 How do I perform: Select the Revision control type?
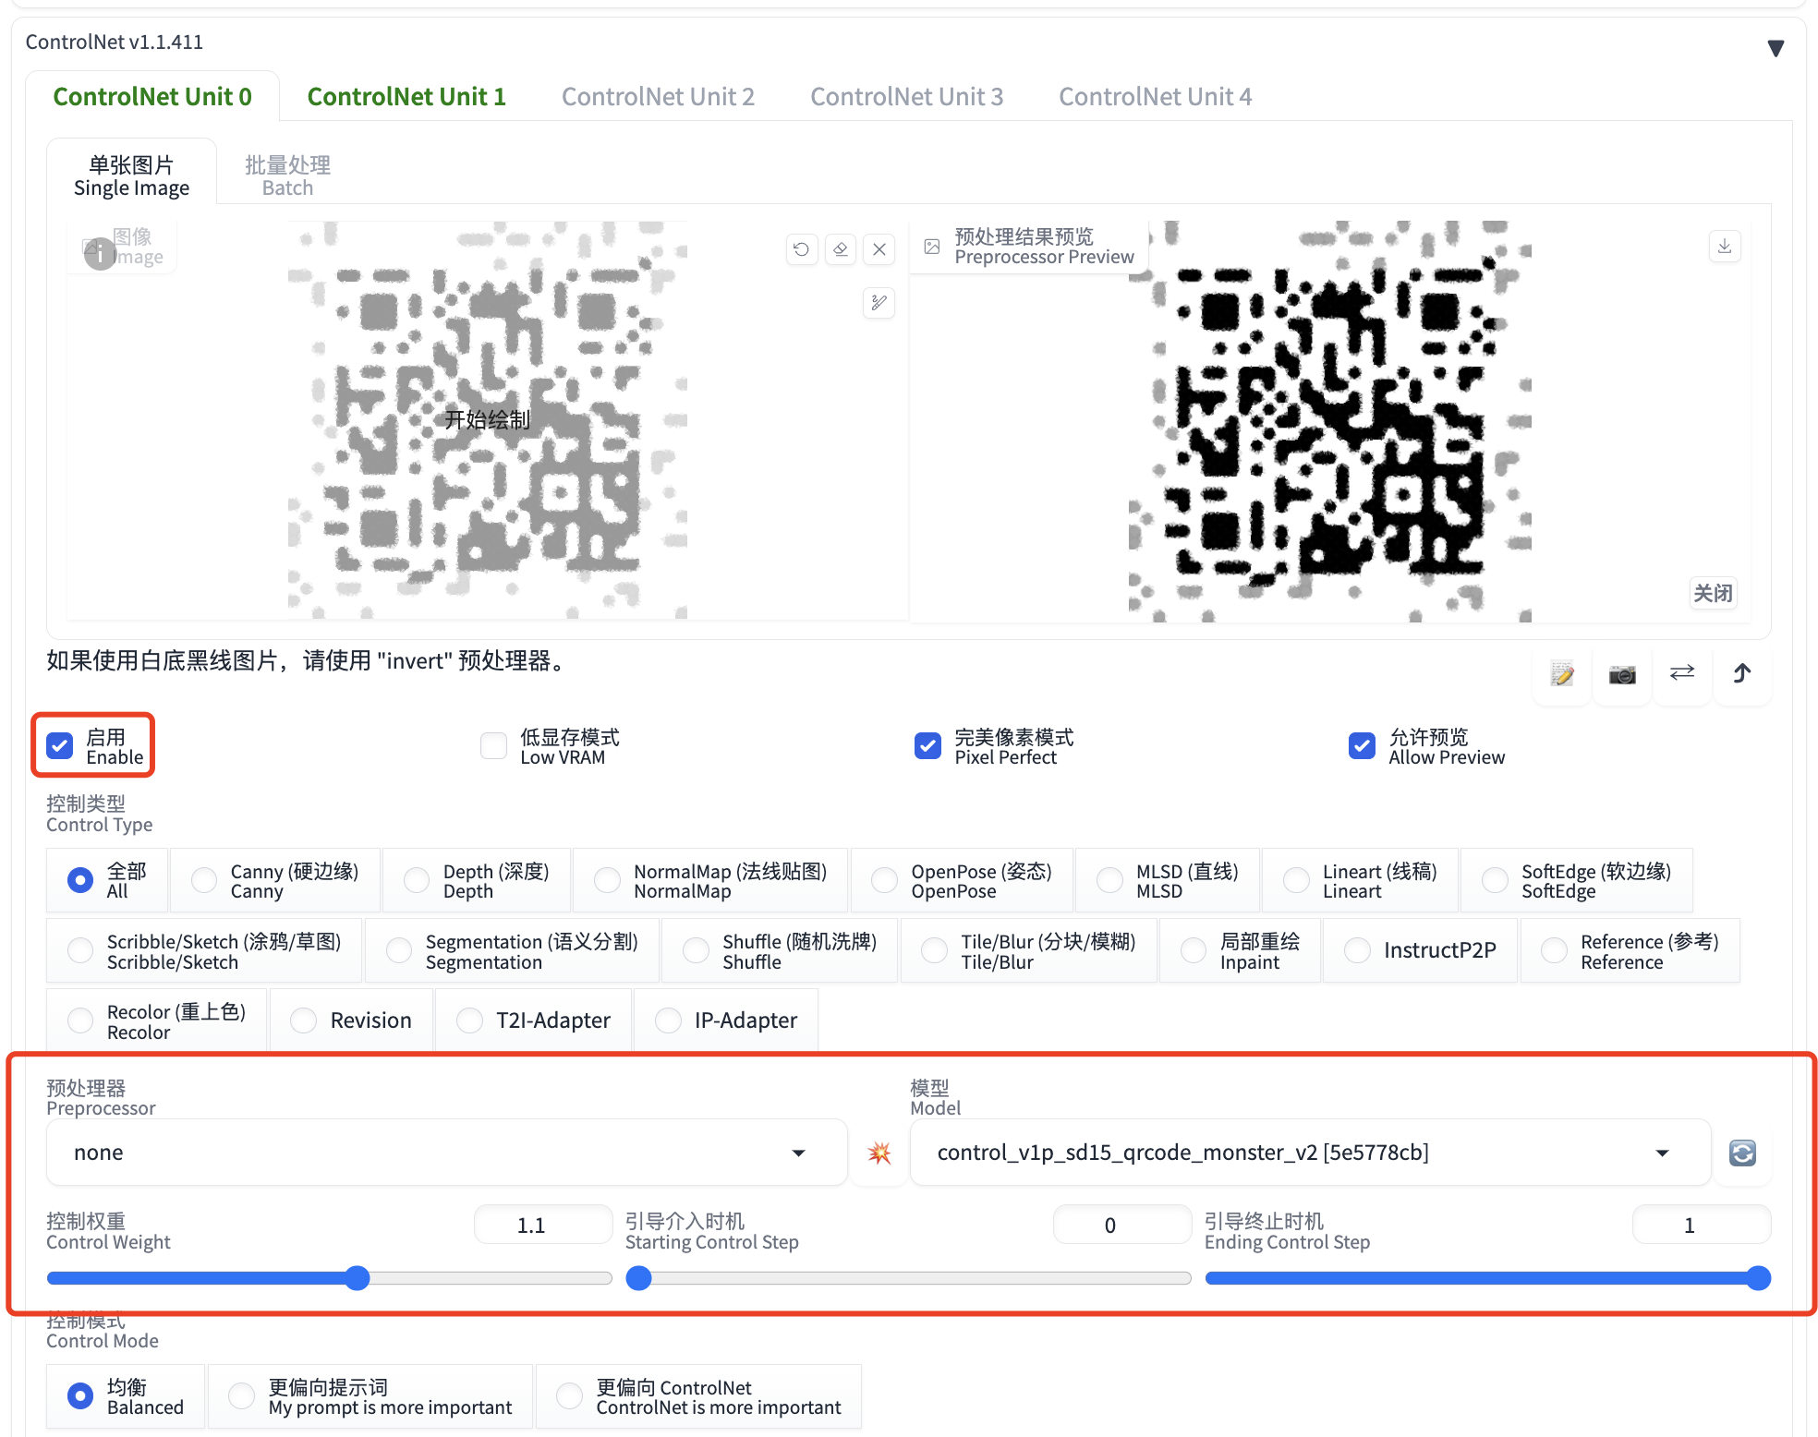351,1020
